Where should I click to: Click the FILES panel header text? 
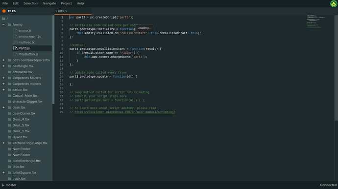12,11
